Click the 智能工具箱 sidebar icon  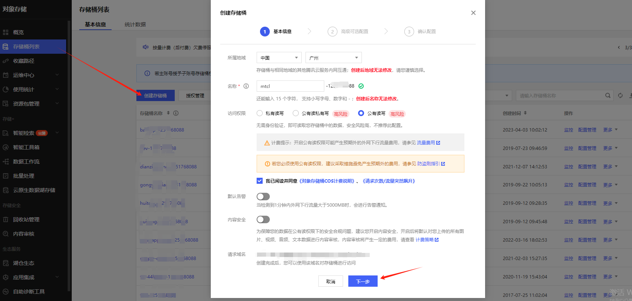(x=6, y=147)
